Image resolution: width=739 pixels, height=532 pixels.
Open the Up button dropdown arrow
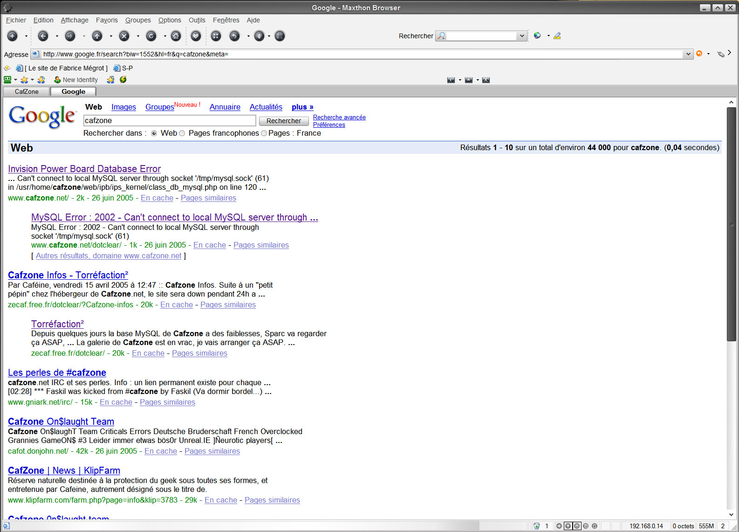[111, 36]
